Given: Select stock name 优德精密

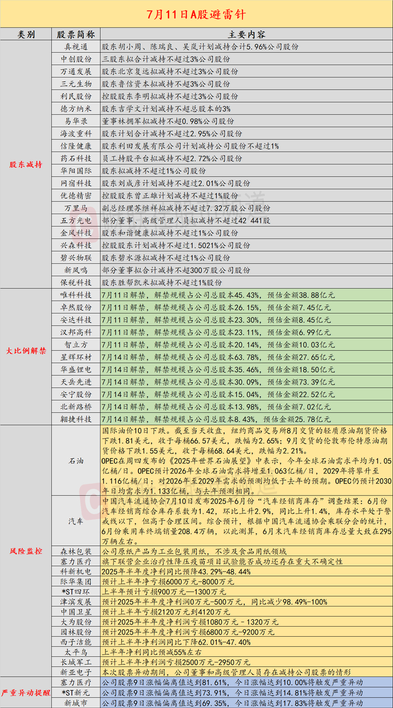Looking at the screenshot, I should pos(76,195).
